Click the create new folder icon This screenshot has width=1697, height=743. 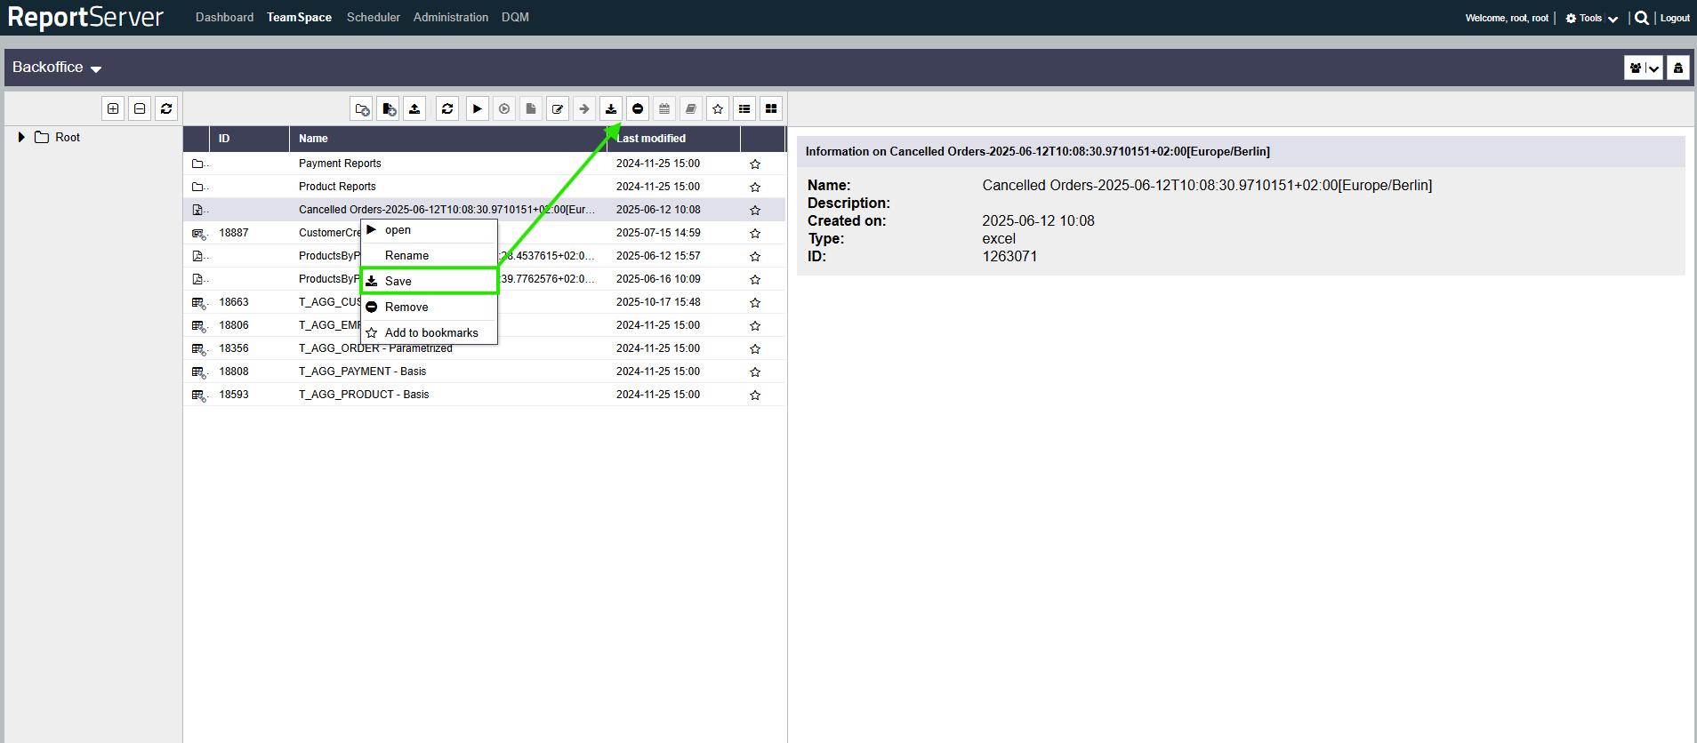[361, 108]
